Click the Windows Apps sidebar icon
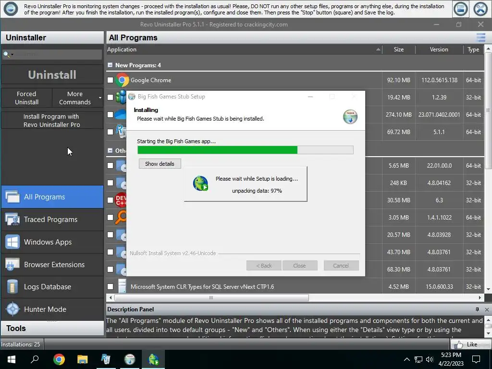492x369 pixels. click(12, 242)
